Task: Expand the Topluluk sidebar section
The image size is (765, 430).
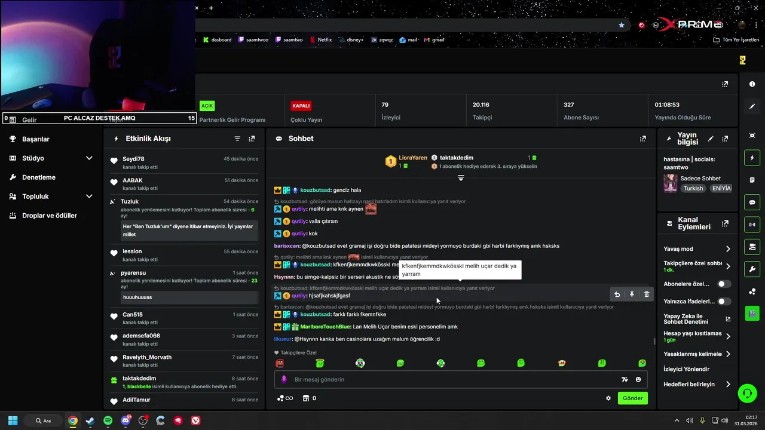Action: 51,196
